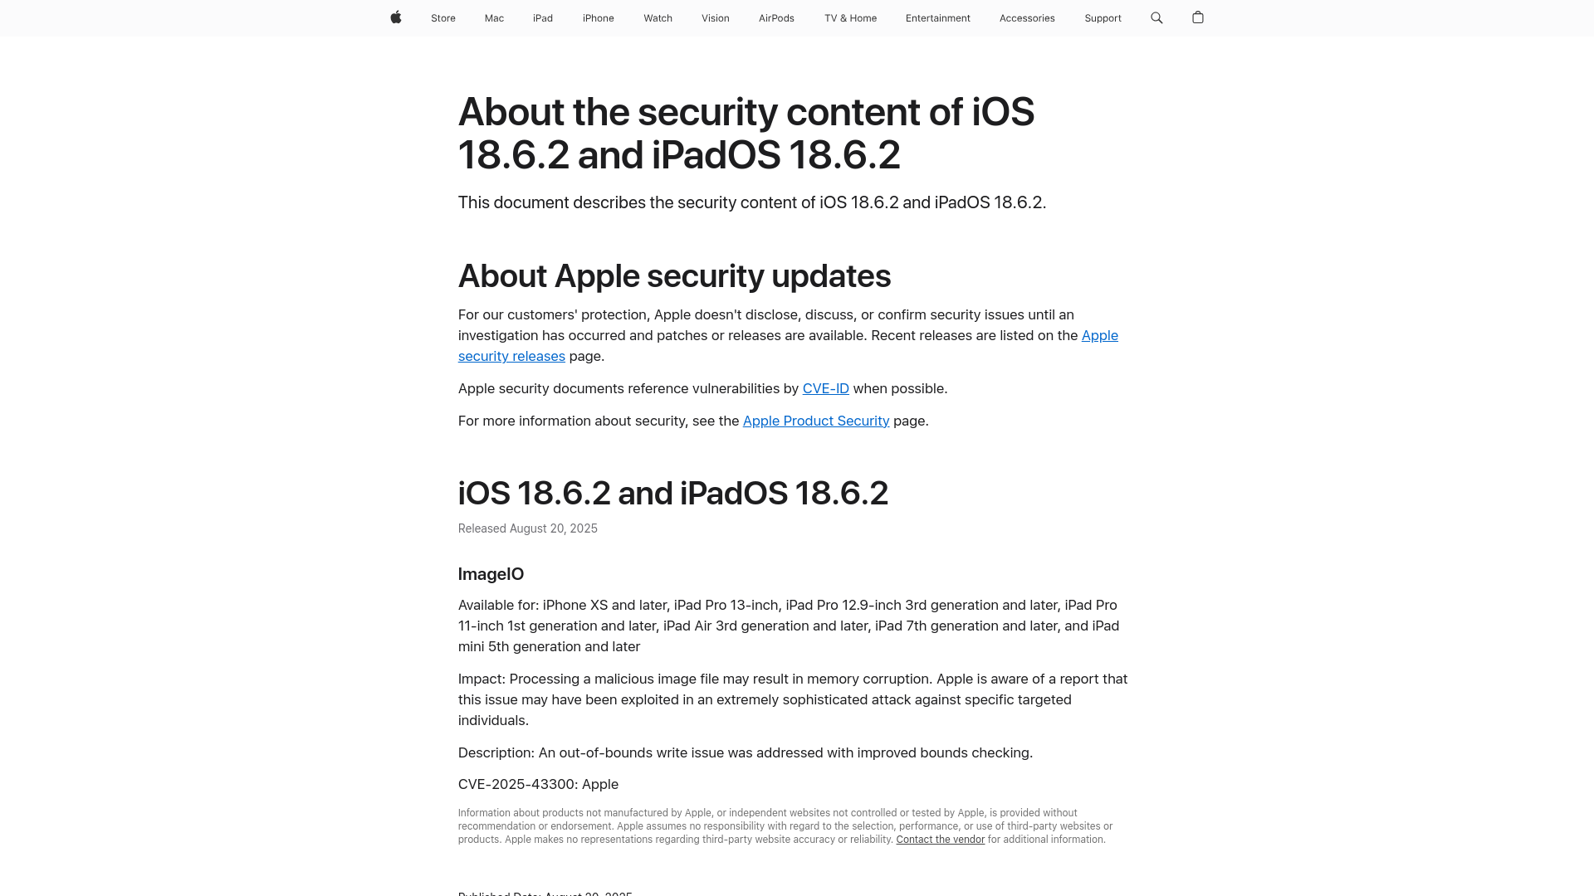The width and height of the screenshot is (1594, 896).
Task: Visit the Apple Product Security link
Action: [x=816, y=421]
